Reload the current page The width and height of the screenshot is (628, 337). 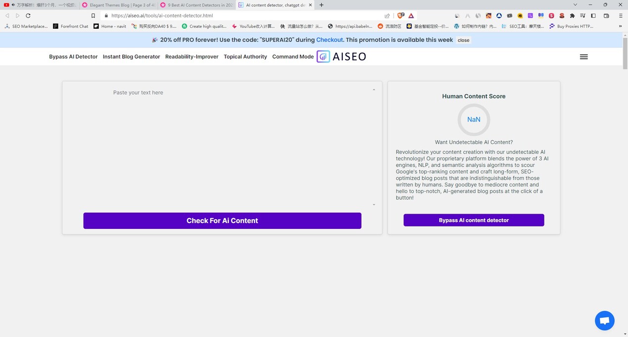pos(28,15)
